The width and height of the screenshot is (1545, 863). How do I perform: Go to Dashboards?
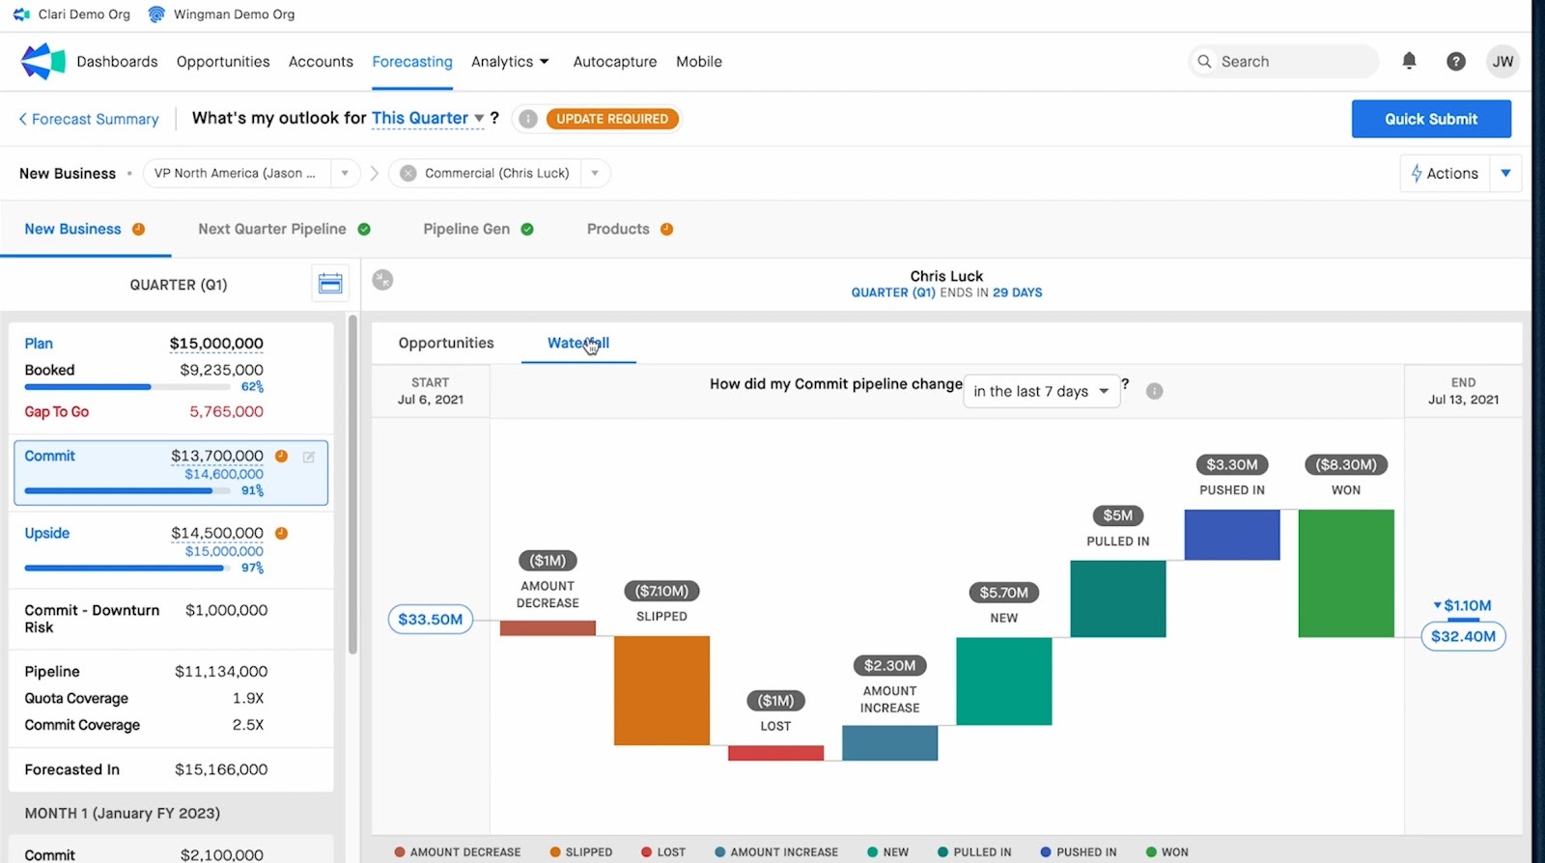click(117, 62)
